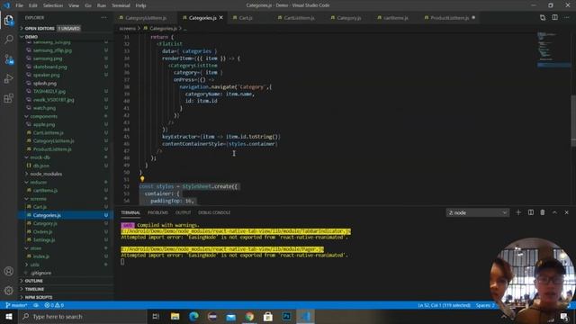The width and height of the screenshot is (576, 324).
Task: Open the File menu
Action: [x=19, y=5]
